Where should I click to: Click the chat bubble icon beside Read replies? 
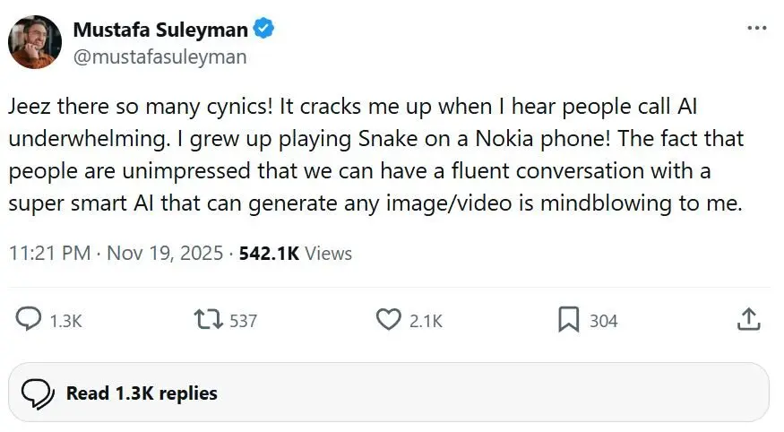(x=37, y=393)
